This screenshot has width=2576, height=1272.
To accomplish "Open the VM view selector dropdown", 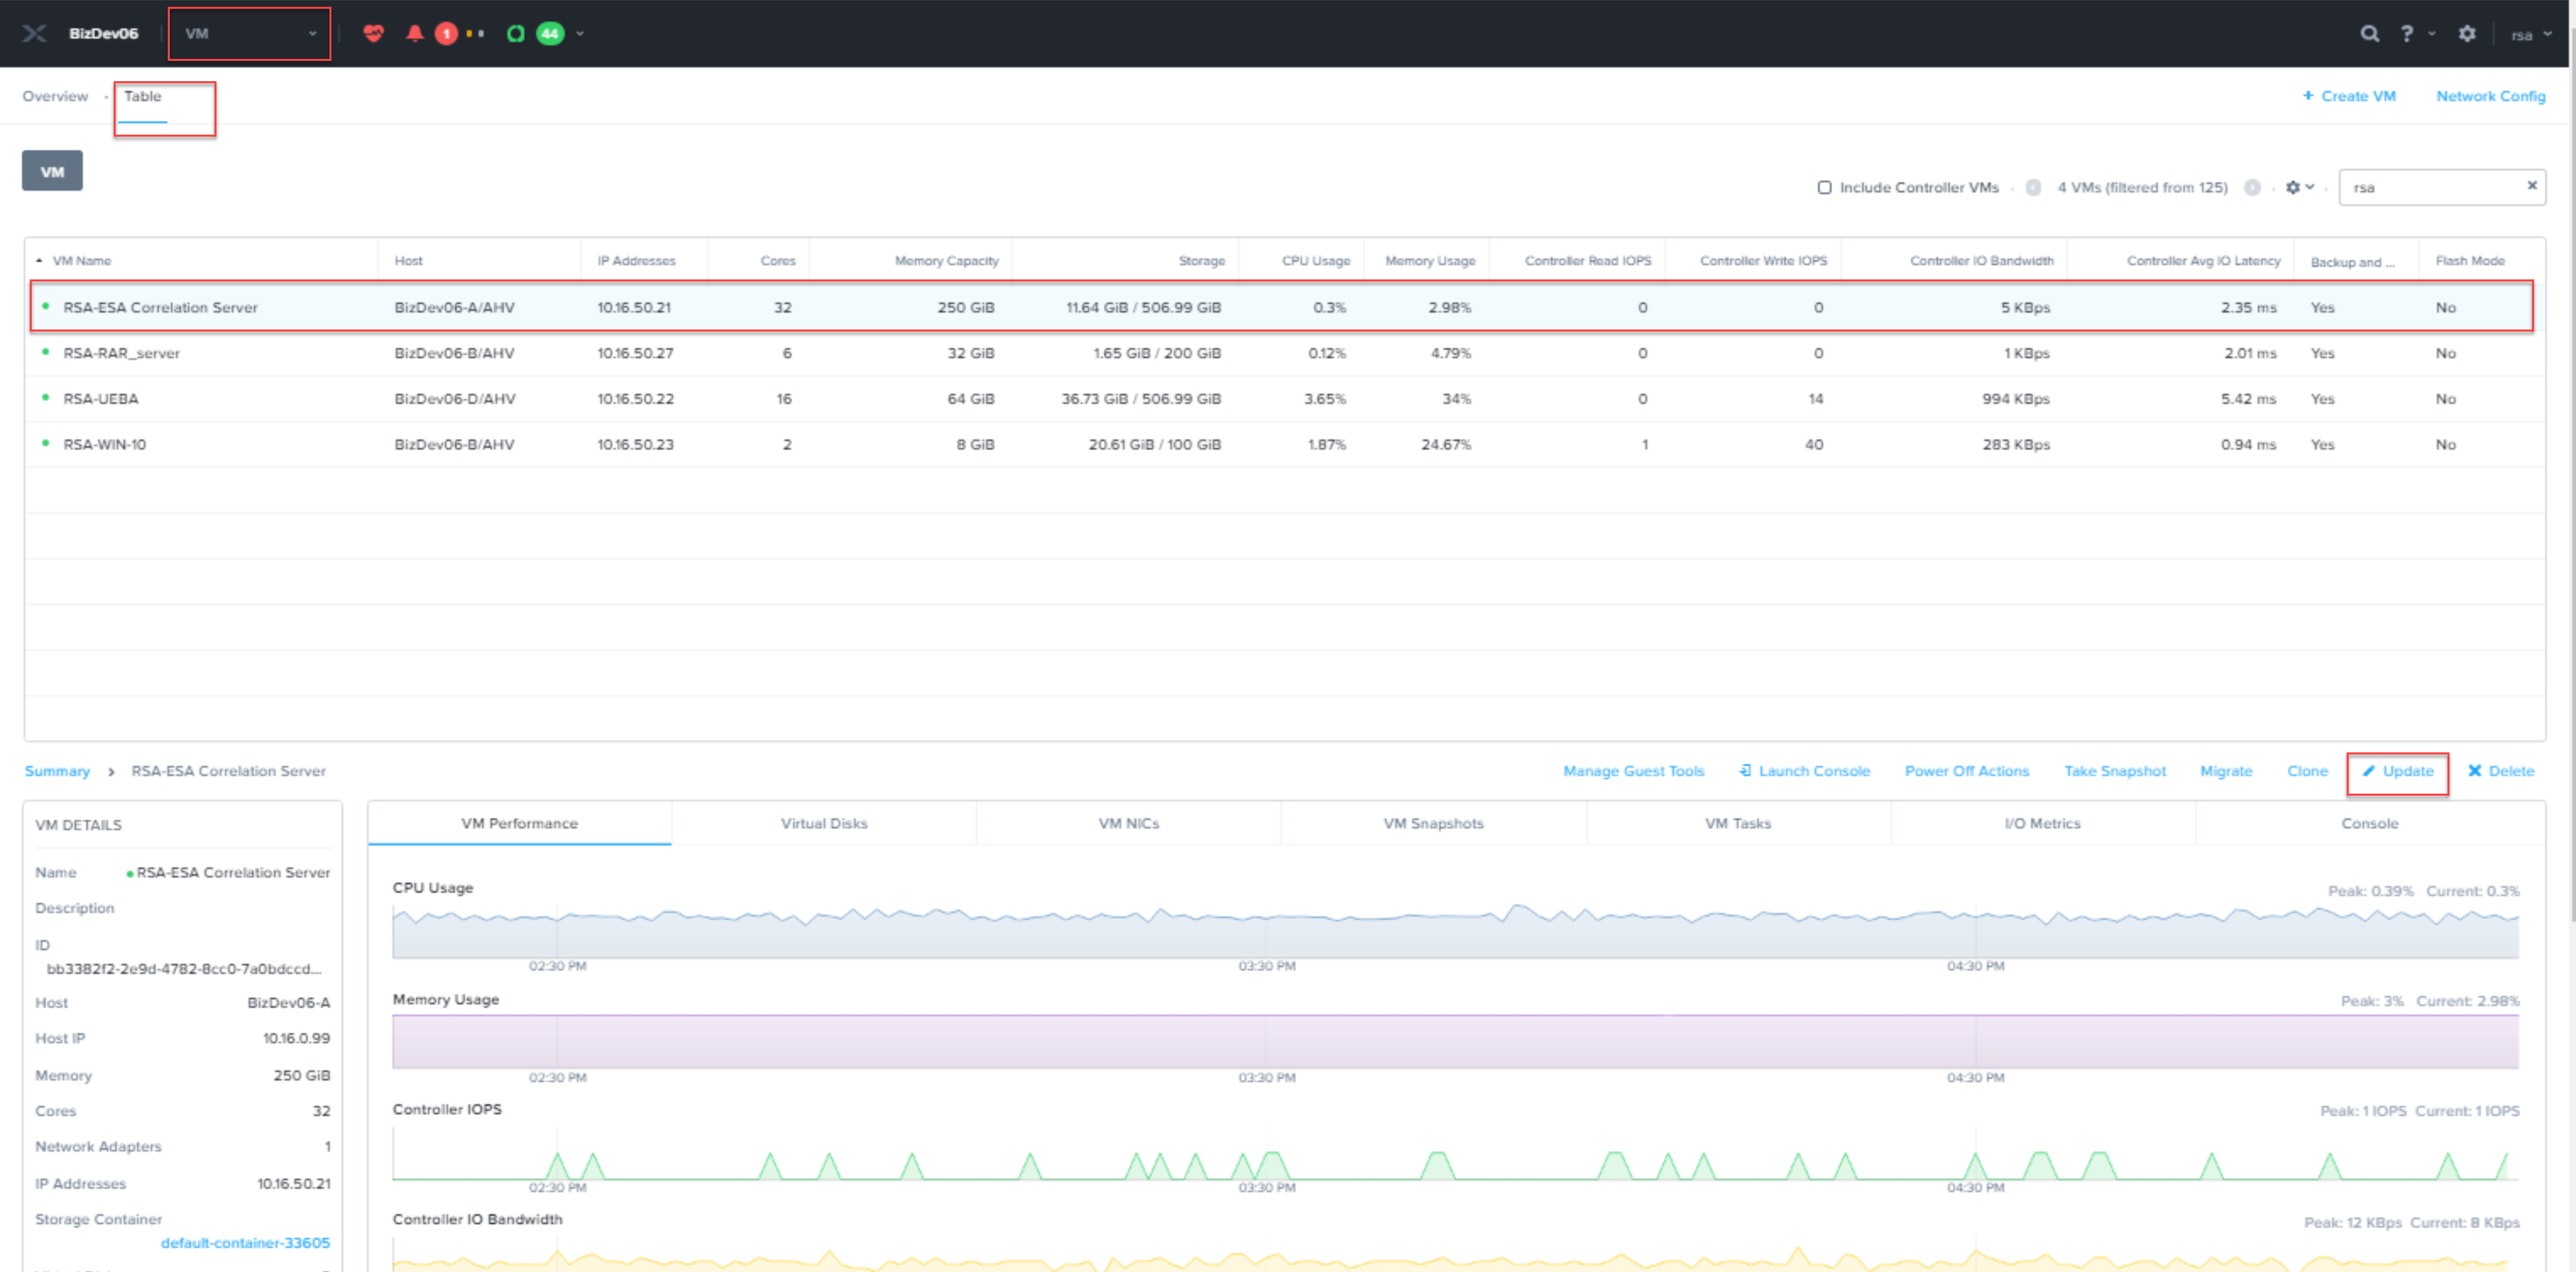I will 250,33.
